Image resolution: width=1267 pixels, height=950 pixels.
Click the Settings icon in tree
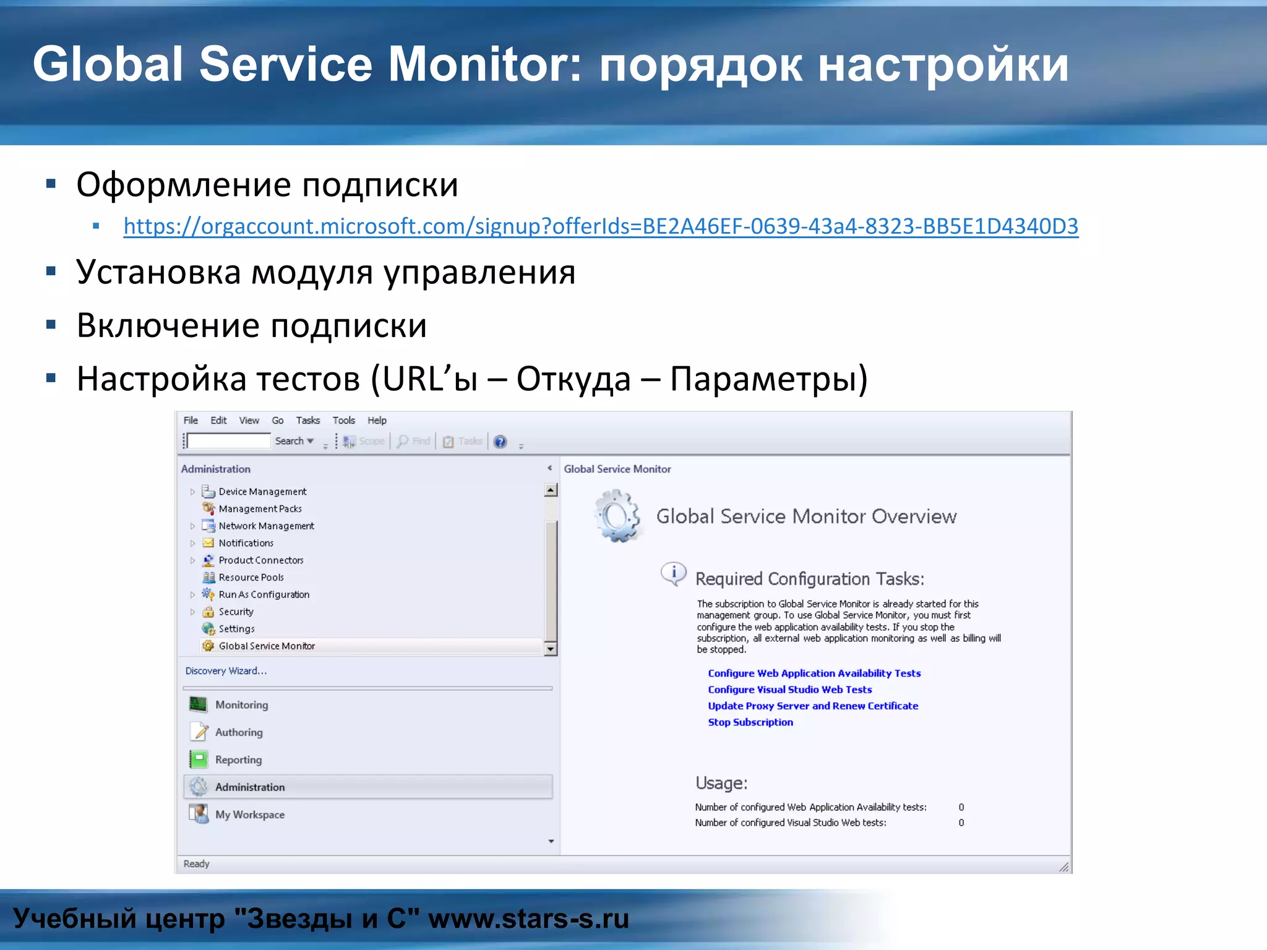click(x=208, y=628)
